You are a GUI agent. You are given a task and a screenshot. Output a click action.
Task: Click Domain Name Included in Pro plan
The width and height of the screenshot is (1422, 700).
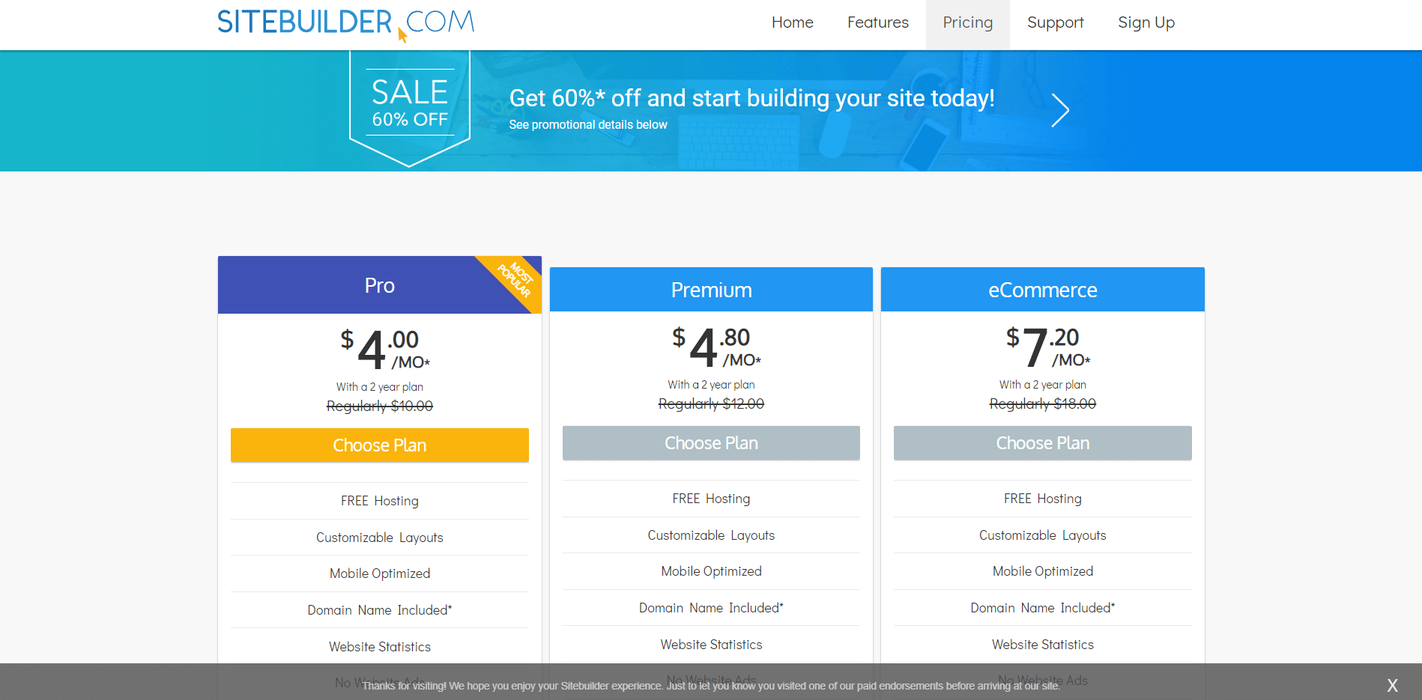[380, 610]
